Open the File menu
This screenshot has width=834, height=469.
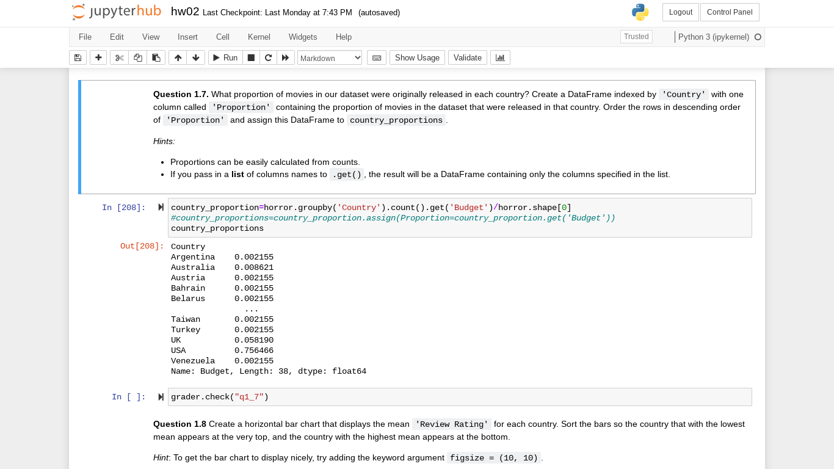[x=85, y=37]
